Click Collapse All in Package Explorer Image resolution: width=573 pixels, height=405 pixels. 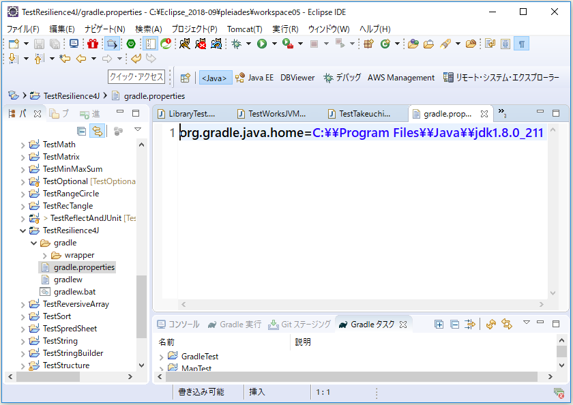tap(81, 131)
